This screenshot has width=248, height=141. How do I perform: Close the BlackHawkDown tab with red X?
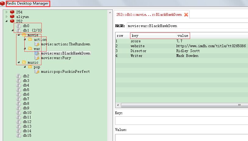click(x=186, y=15)
